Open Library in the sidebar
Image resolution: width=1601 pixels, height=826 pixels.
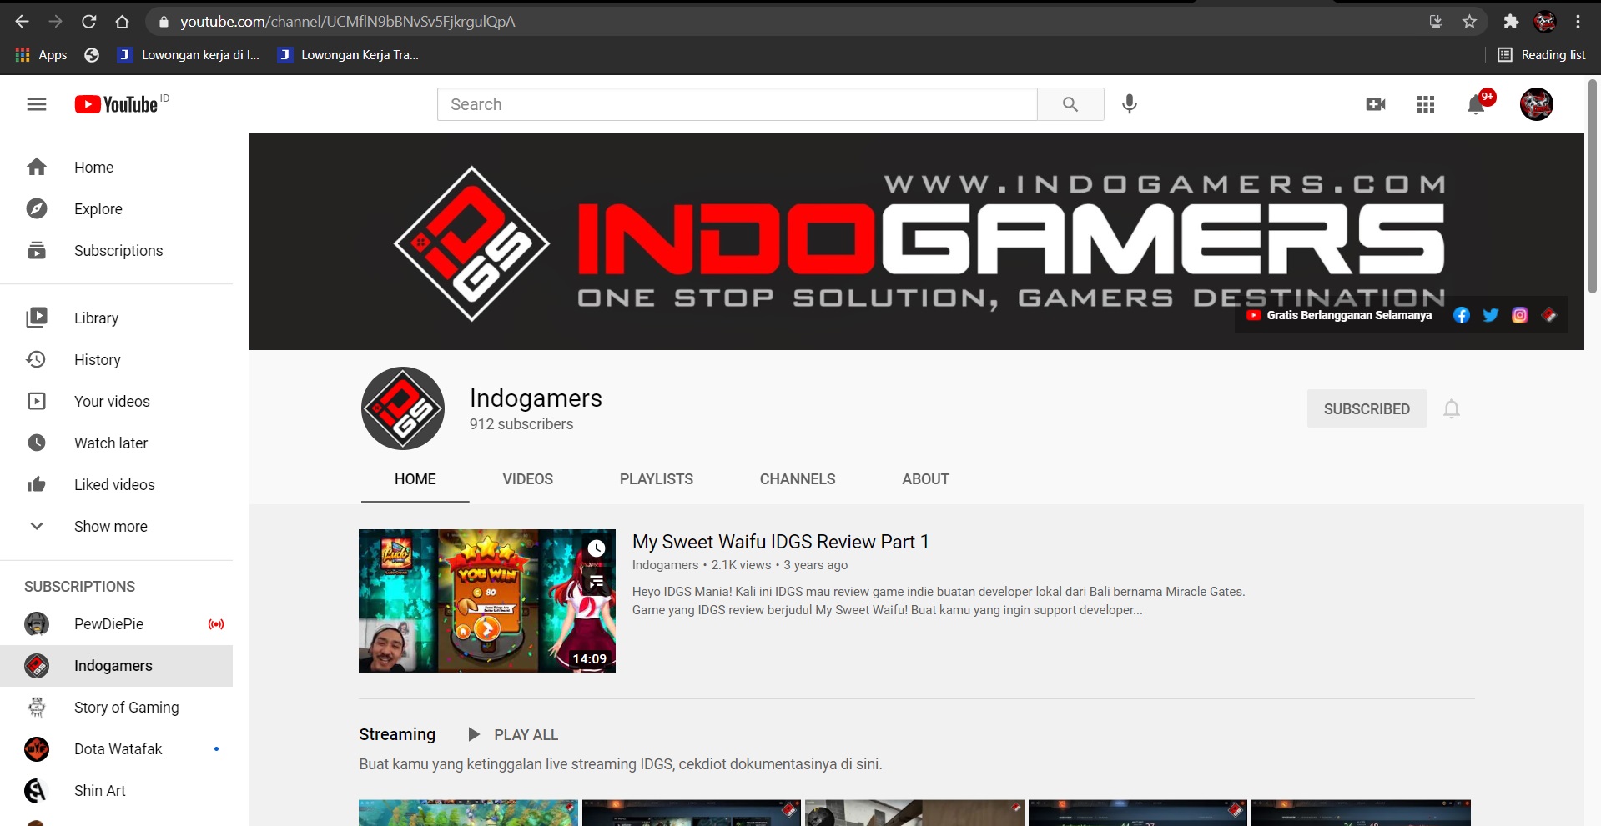click(116, 318)
